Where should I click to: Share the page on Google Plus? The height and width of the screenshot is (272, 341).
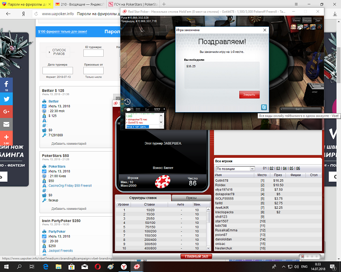coord(6,112)
